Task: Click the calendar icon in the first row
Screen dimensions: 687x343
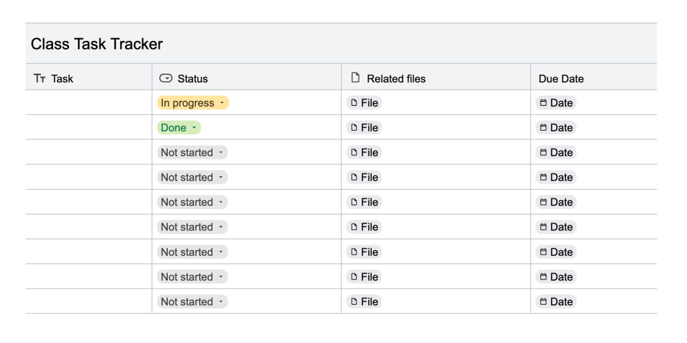Action: coord(543,103)
